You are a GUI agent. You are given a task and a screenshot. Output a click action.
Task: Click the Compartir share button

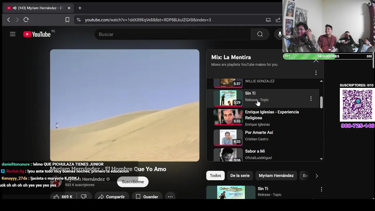pyautogui.click(x=111, y=197)
